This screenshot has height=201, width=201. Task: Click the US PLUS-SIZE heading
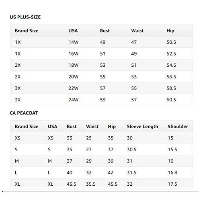[25, 17]
